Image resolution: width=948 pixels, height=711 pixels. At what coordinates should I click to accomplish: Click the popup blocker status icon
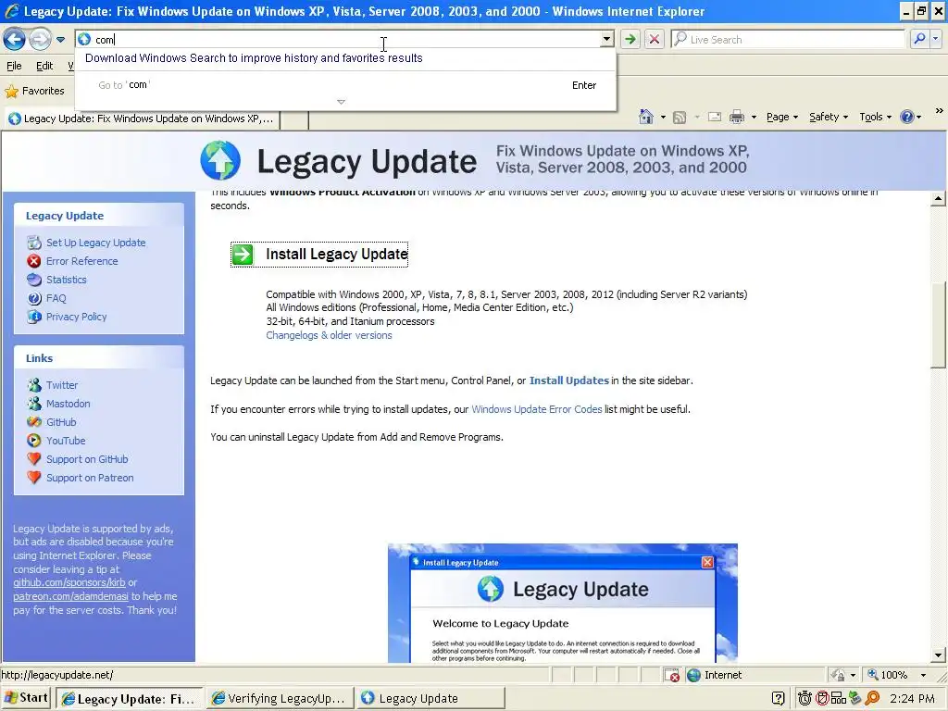672,675
